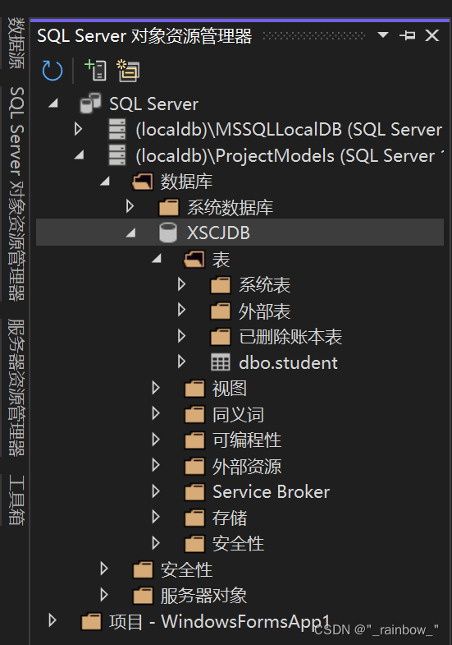Select the 已删除账本表 label

(x=290, y=337)
